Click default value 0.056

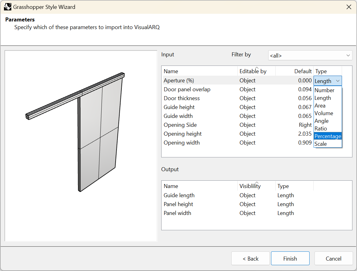305,98
